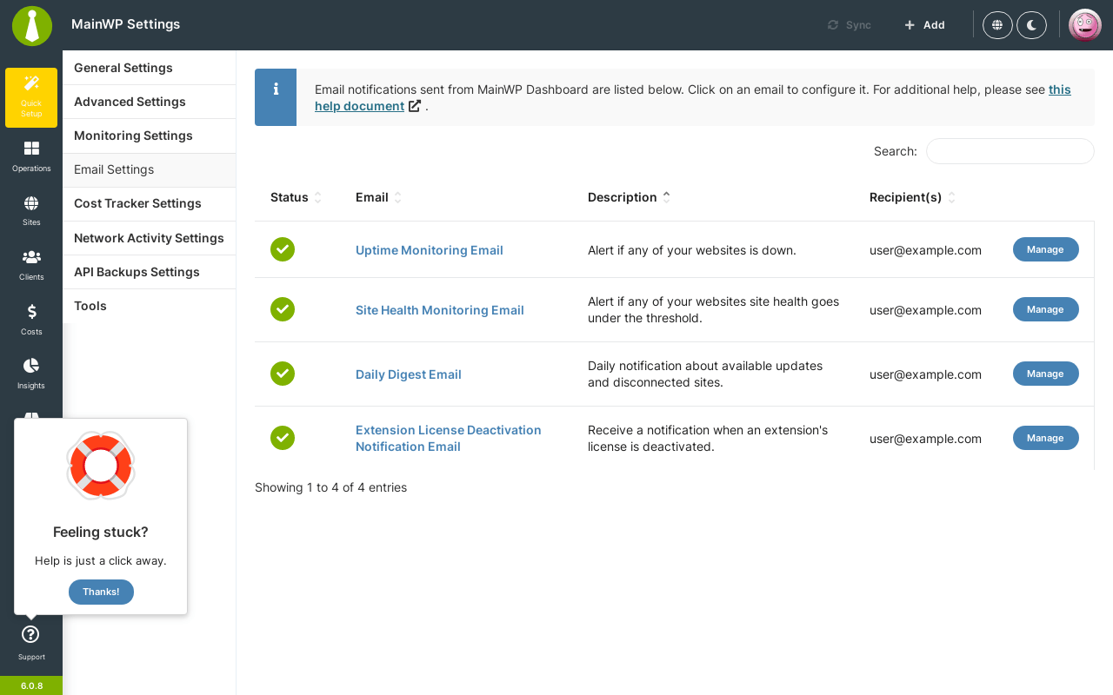Open Uptime Monitoring Email link
Screen dimensions: 1113x695
pos(430,250)
